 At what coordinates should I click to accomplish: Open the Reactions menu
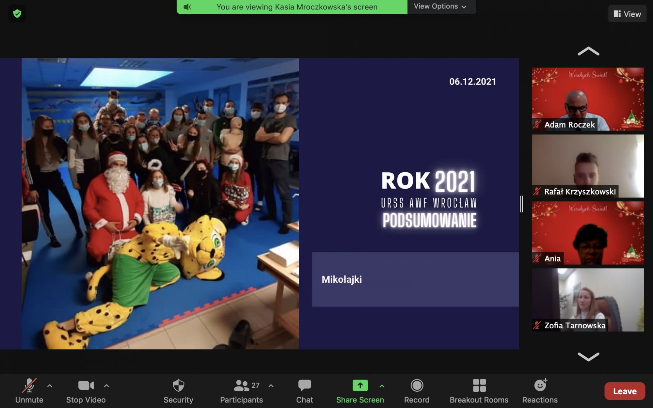(540, 391)
